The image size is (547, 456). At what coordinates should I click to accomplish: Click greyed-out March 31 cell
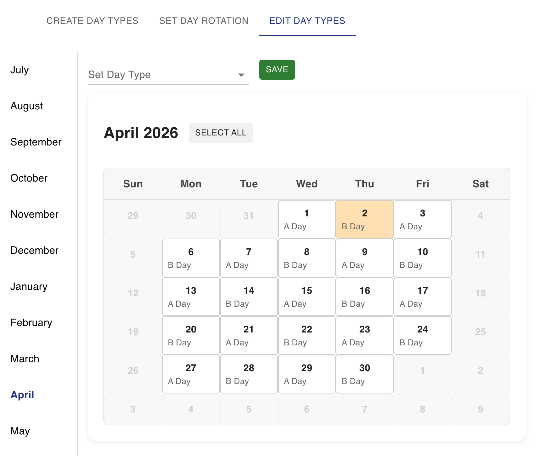click(249, 219)
